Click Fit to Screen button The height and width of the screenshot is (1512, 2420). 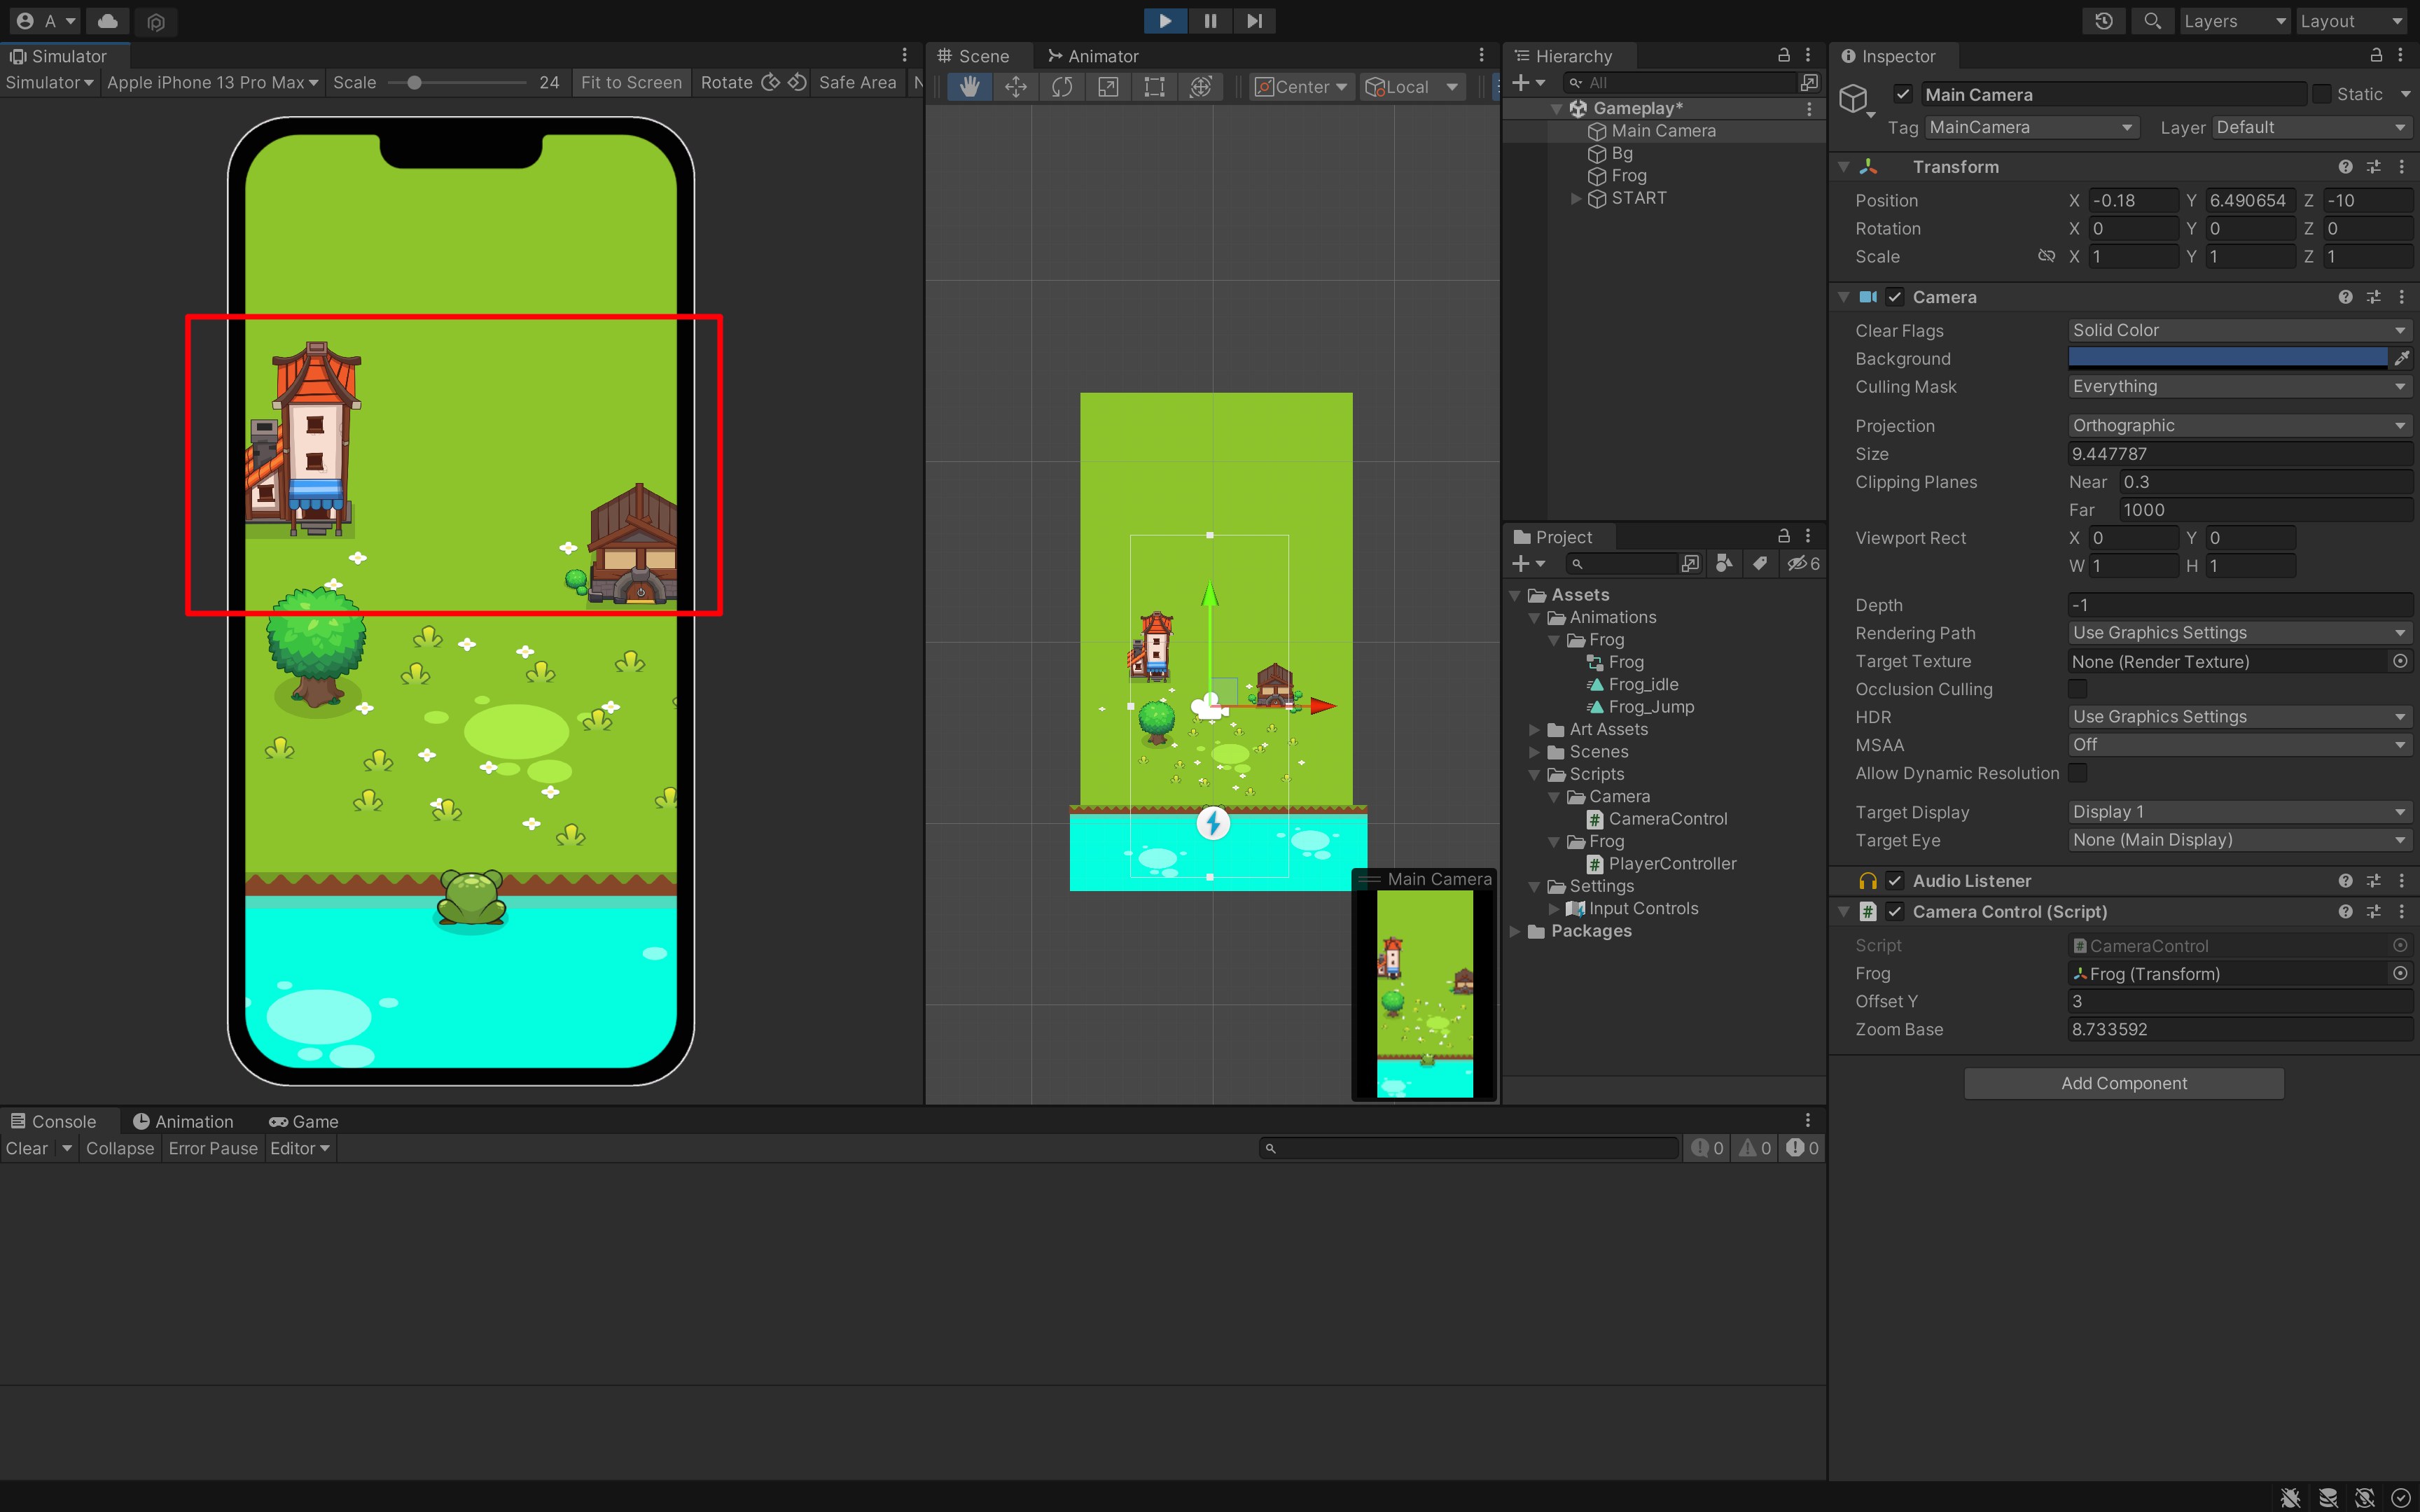[x=631, y=82]
